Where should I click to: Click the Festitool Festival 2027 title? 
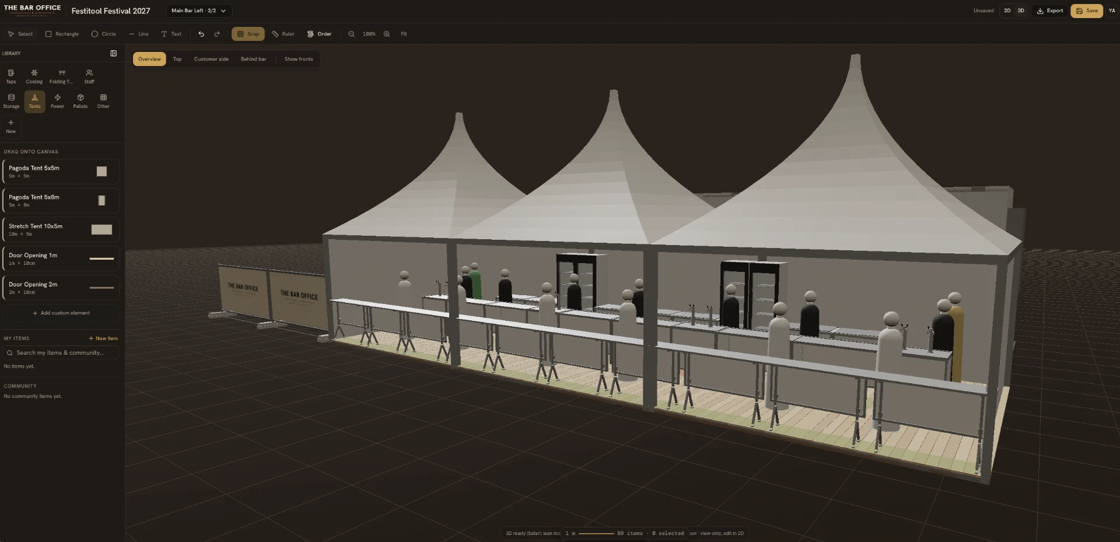pos(111,11)
